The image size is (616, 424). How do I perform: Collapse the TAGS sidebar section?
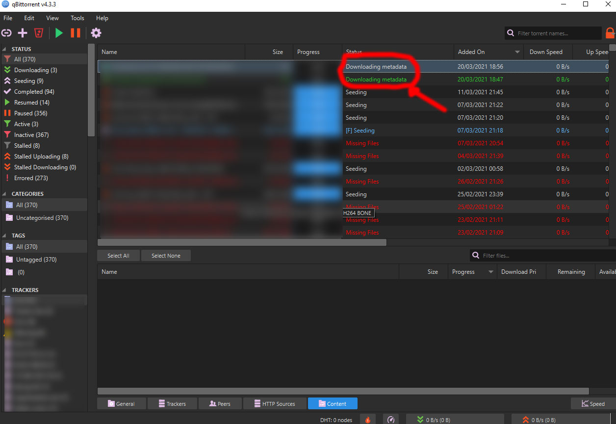click(4, 236)
